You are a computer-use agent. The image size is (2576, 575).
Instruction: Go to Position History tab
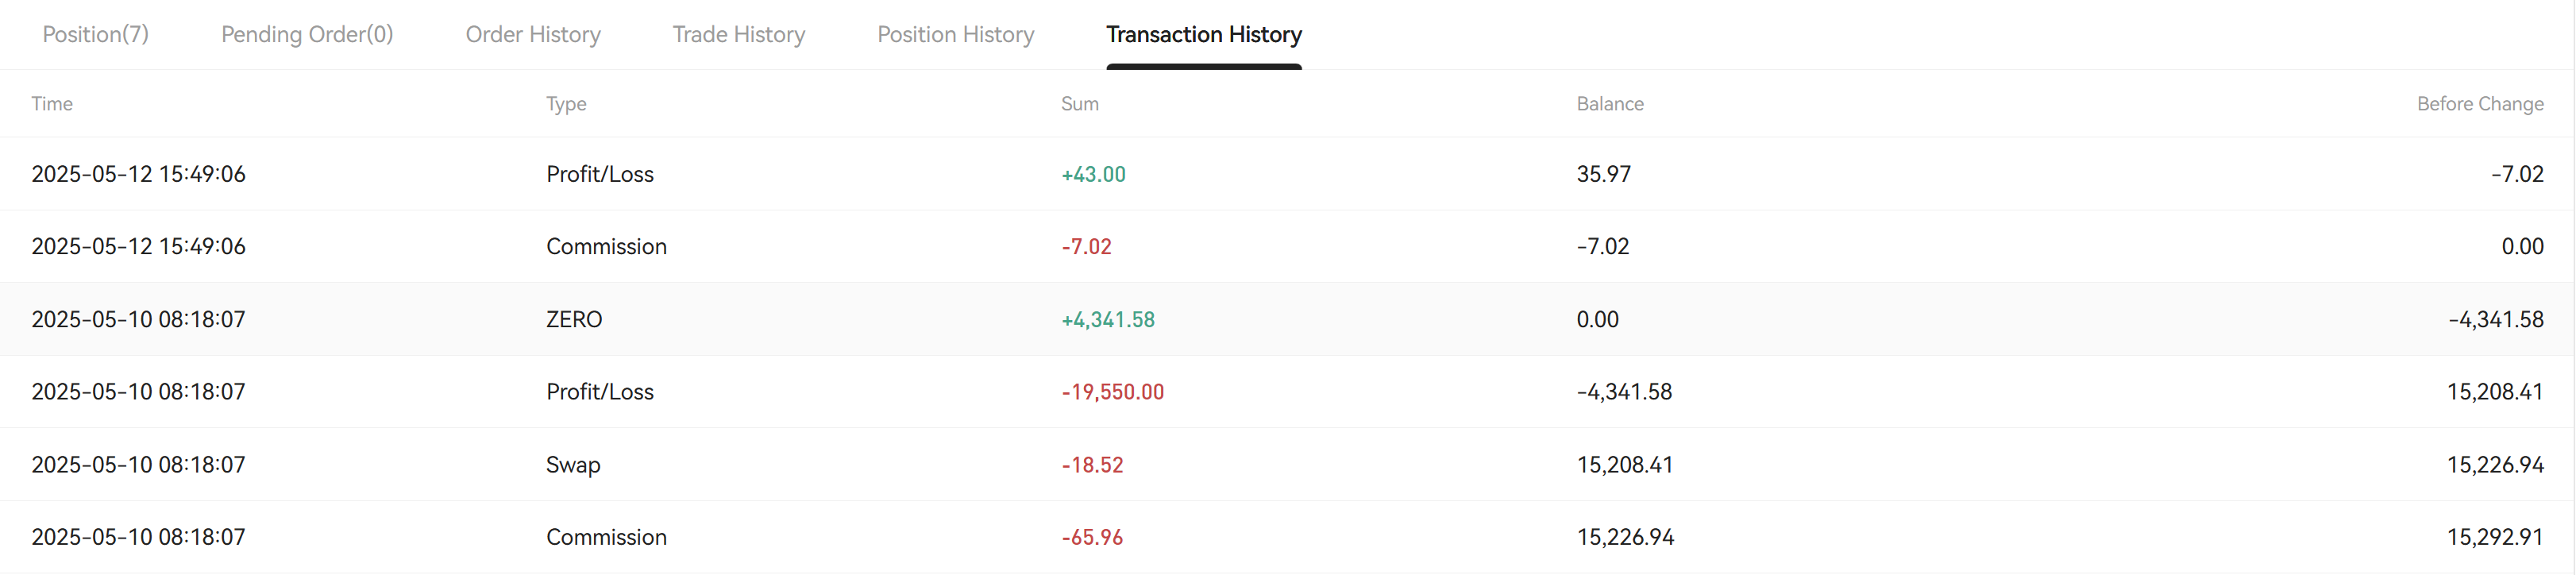coord(955,34)
